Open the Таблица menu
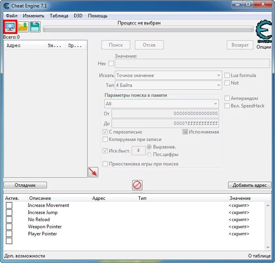 coord(59,16)
